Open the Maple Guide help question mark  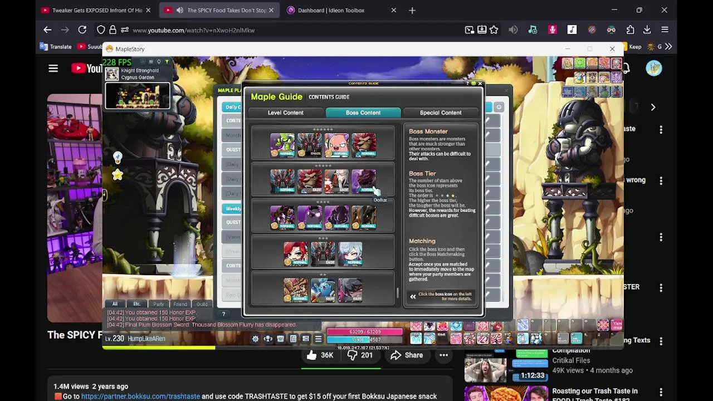(467, 84)
